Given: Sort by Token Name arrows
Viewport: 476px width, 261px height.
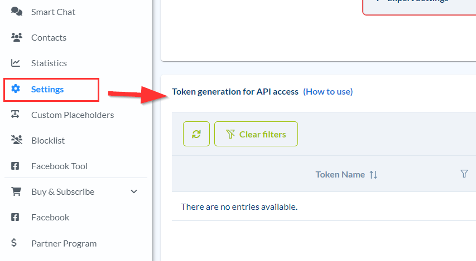Looking at the screenshot, I should [373, 174].
